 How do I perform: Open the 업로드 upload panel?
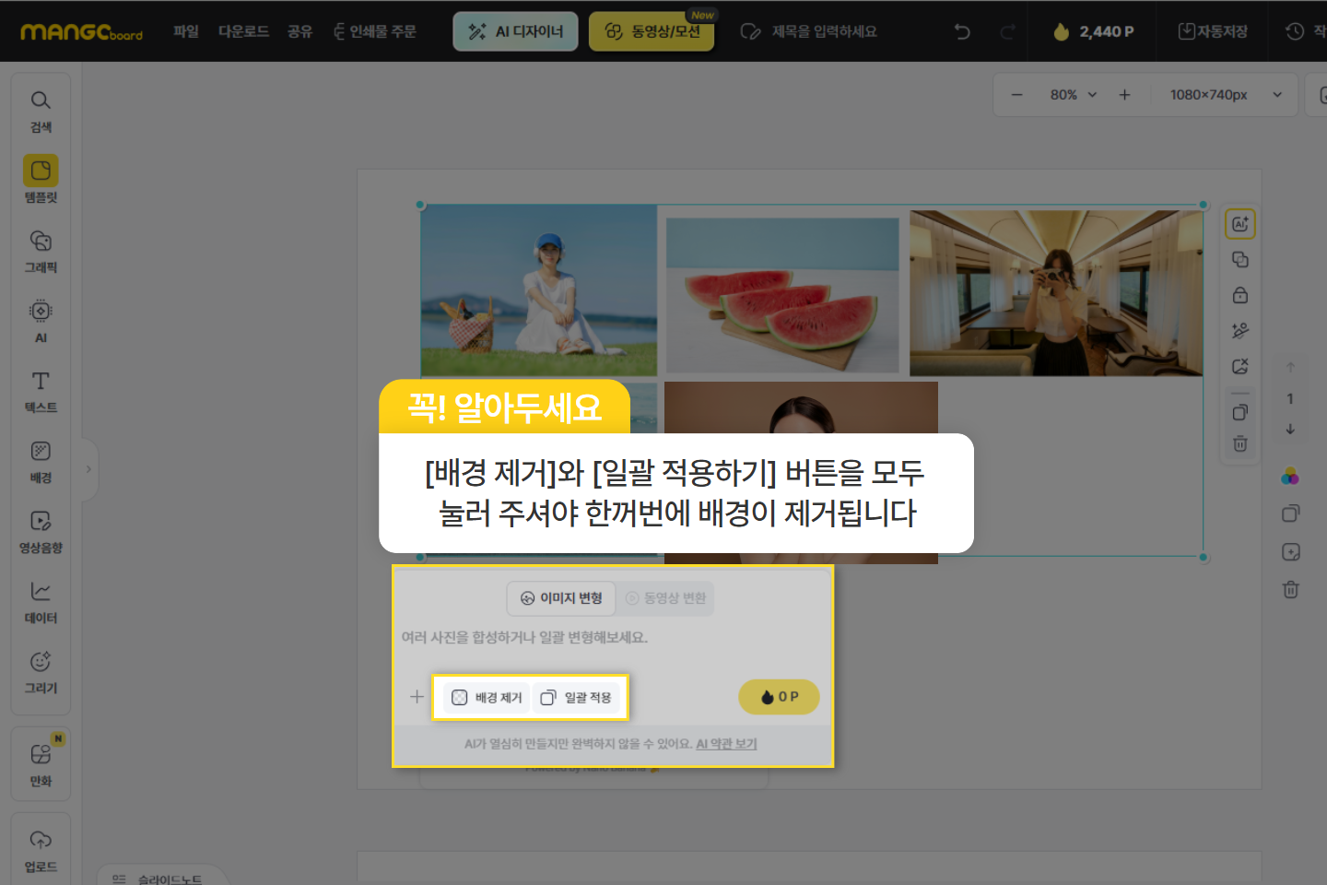click(41, 851)
